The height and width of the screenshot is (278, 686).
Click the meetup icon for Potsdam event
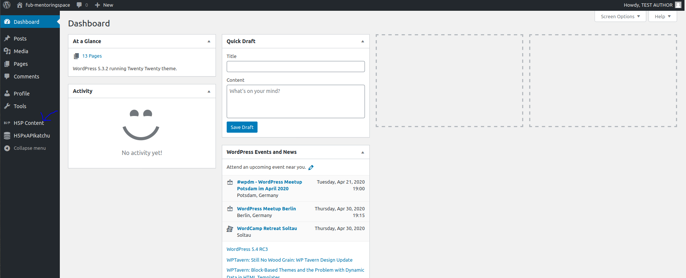[x=230, y=182]
